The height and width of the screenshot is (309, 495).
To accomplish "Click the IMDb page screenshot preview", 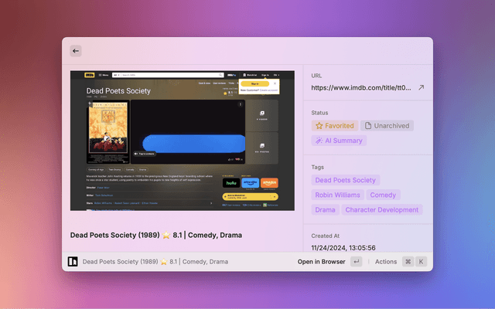I will point(183,141).
